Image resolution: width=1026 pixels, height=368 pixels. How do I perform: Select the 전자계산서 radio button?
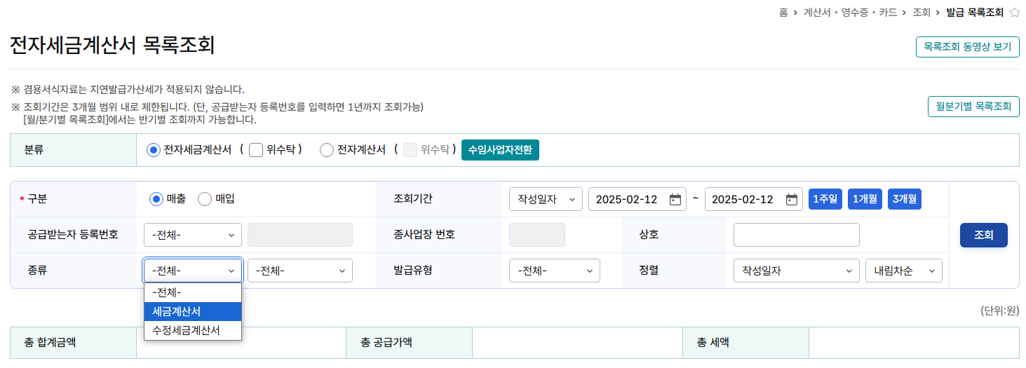coord(327,150)
